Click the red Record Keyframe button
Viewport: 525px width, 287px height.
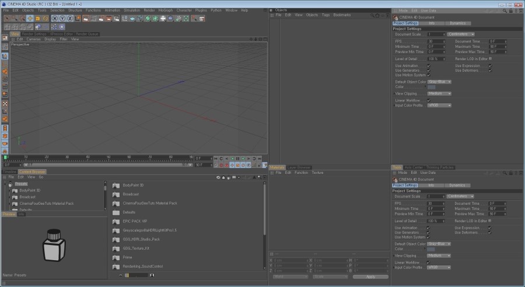coord(221,165)
